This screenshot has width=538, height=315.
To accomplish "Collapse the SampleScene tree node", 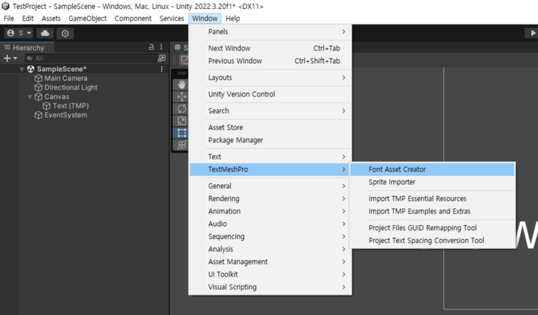I will point(22,69).
